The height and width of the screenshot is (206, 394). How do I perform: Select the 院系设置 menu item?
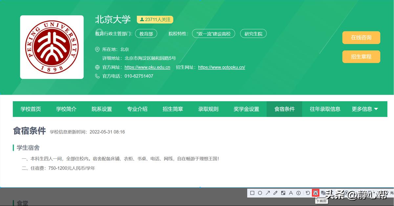(x=101, y=109)
